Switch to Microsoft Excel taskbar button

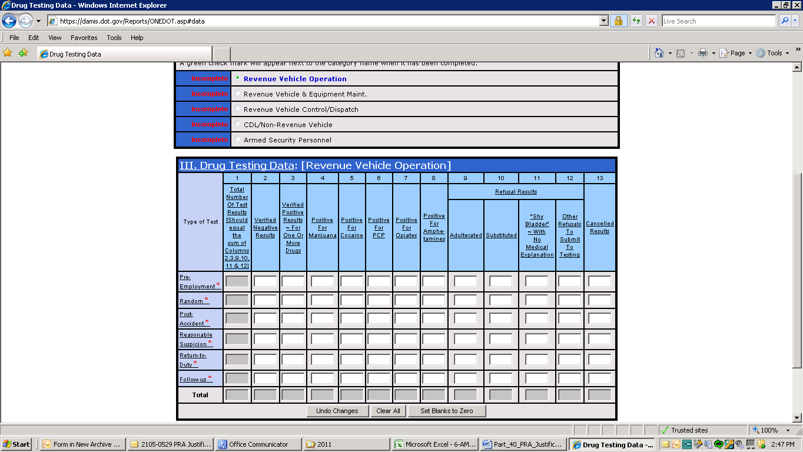pos(436,444)
